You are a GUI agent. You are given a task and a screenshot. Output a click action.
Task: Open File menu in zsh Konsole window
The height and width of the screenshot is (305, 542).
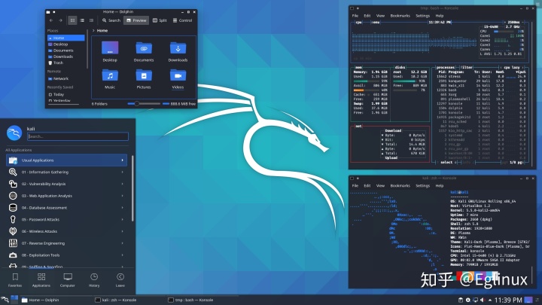pos(355,186)
